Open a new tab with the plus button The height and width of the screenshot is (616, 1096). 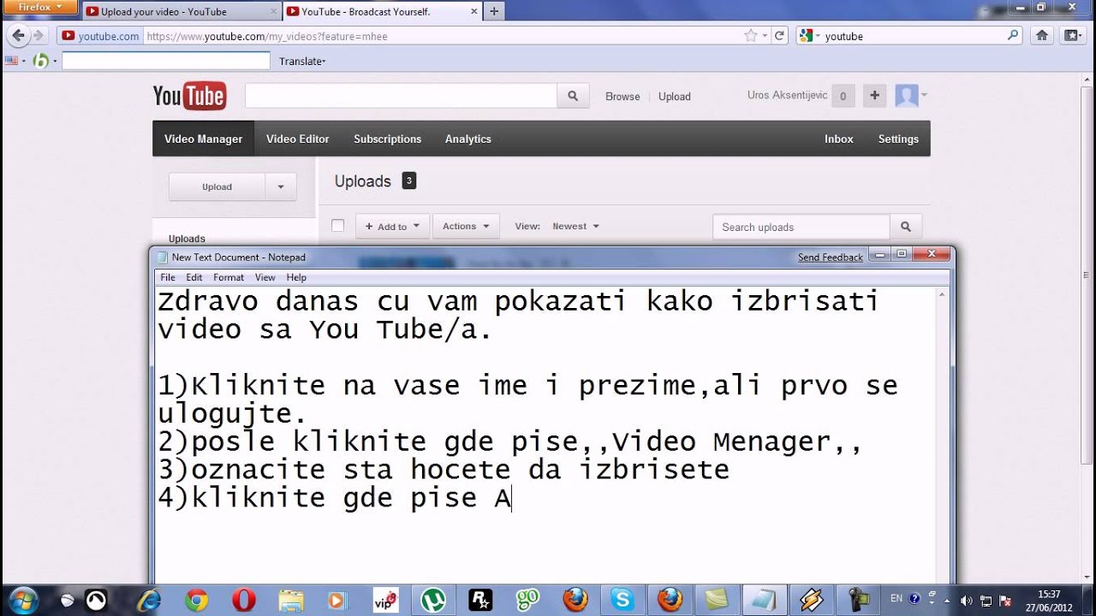coord(494,12)
